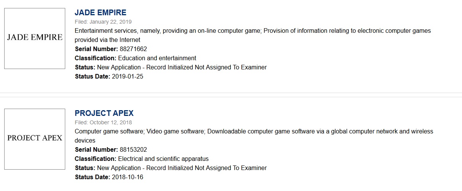The image size is (462, 191).
Task: Click the Status Date label under JADE EMPIRE
Action: pos(92,76)
